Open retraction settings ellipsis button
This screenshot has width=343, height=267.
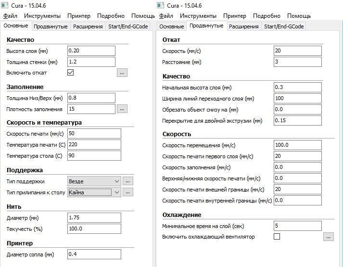[122, 73]
